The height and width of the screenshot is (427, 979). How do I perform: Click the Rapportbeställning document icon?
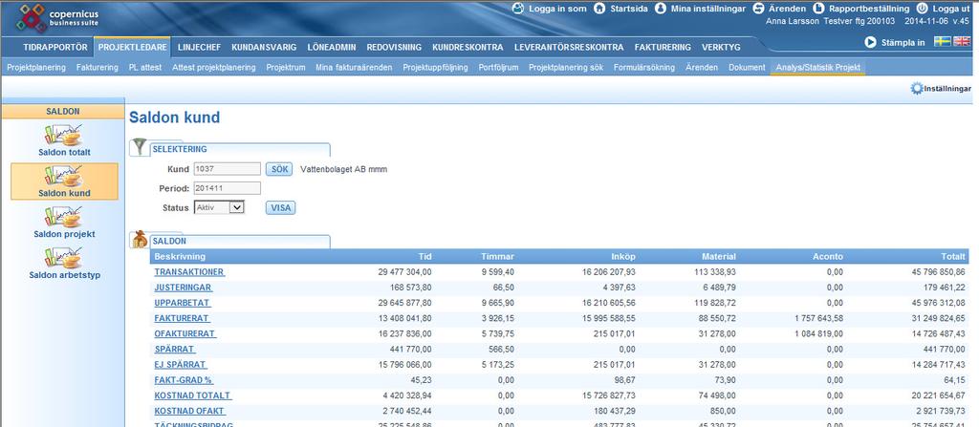point(817,9)
